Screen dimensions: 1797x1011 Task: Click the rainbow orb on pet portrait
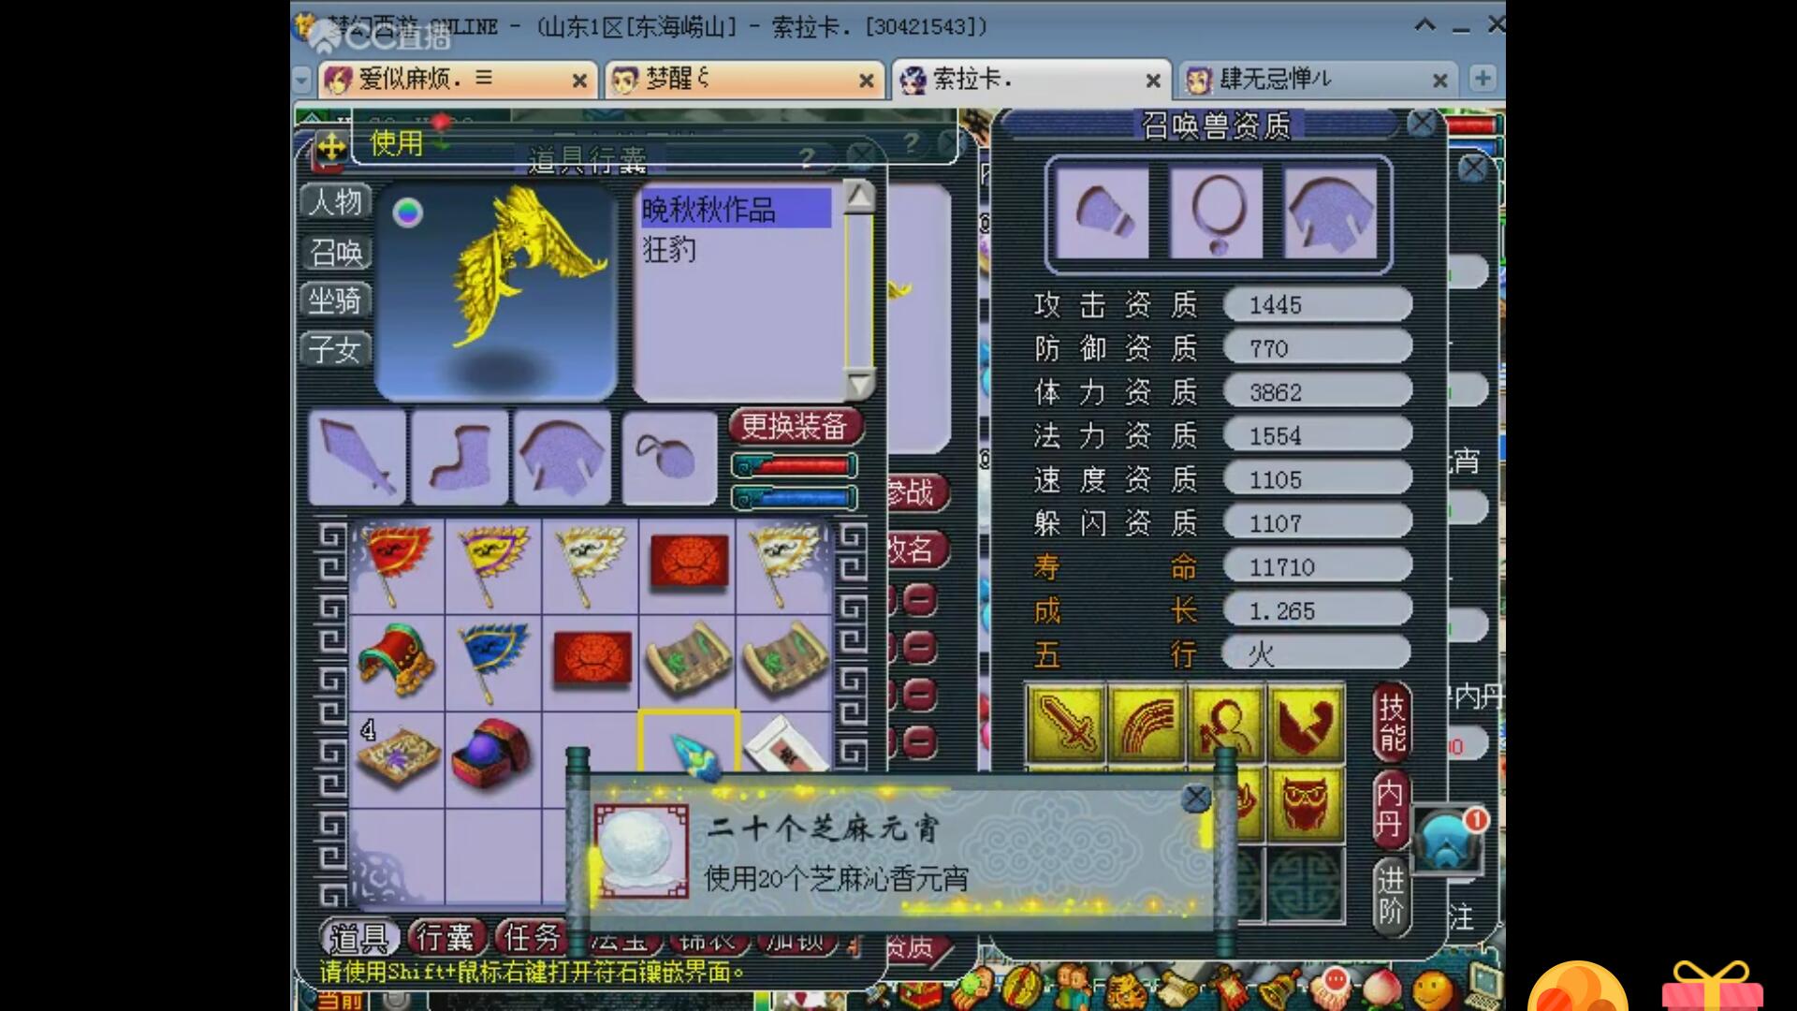(x=407, y=212)
